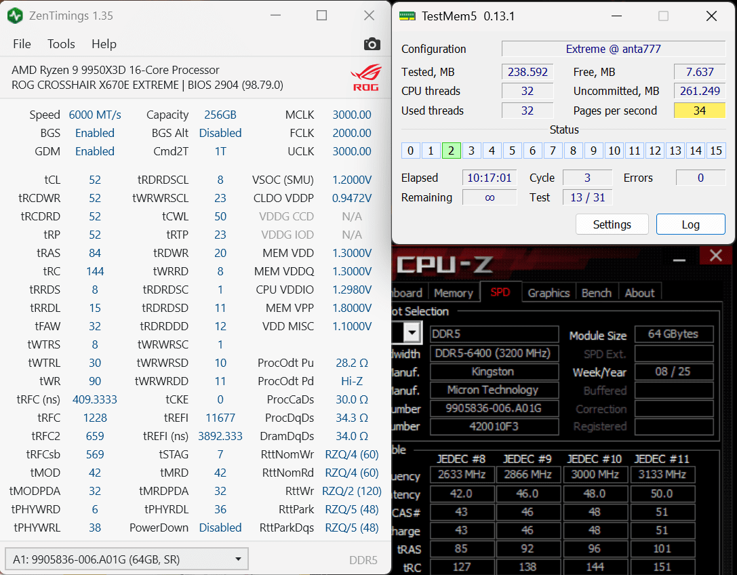
Task: Click yellow Pages per second value 34
Action: point(700,111)
